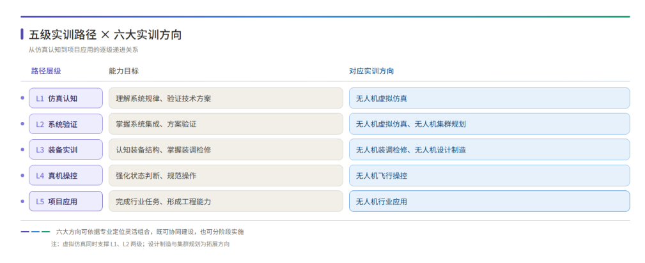The image size is (645, 263).
Task: Click the 掌握系统集成、方案验证 cell
Action: (x=226, y=124)
